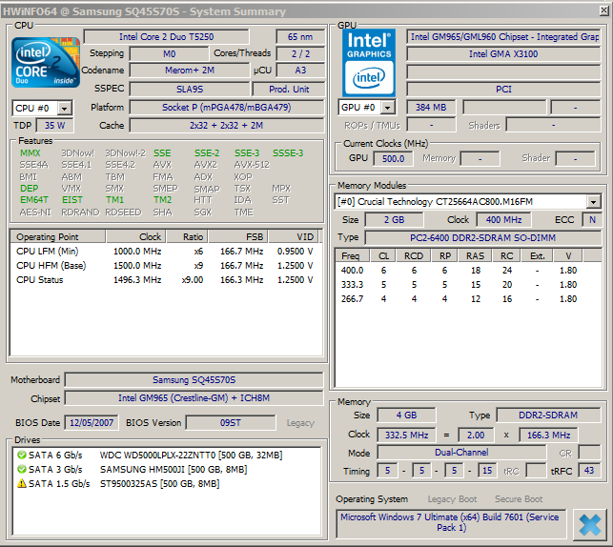Click the warning icon for SATA 1.5 Gb/s drive
Viewport: 613px width, 547px height.
click(22, 484)
